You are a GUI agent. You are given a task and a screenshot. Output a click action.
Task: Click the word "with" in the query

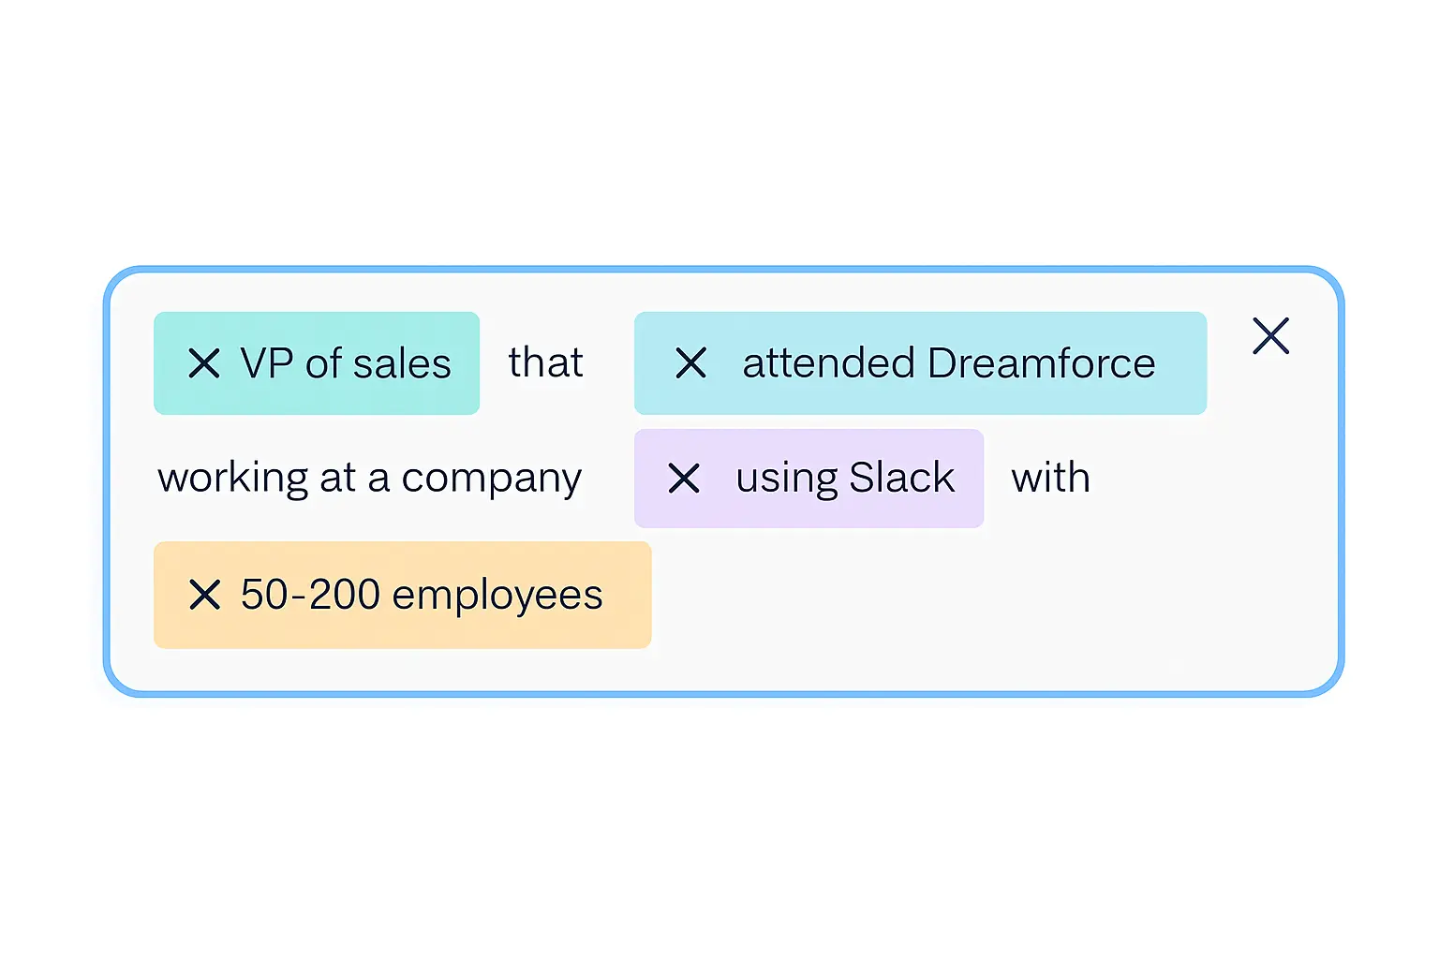(1050, 479)
